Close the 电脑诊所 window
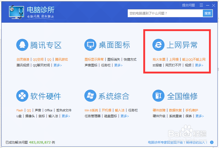 (x=213, y=5)
